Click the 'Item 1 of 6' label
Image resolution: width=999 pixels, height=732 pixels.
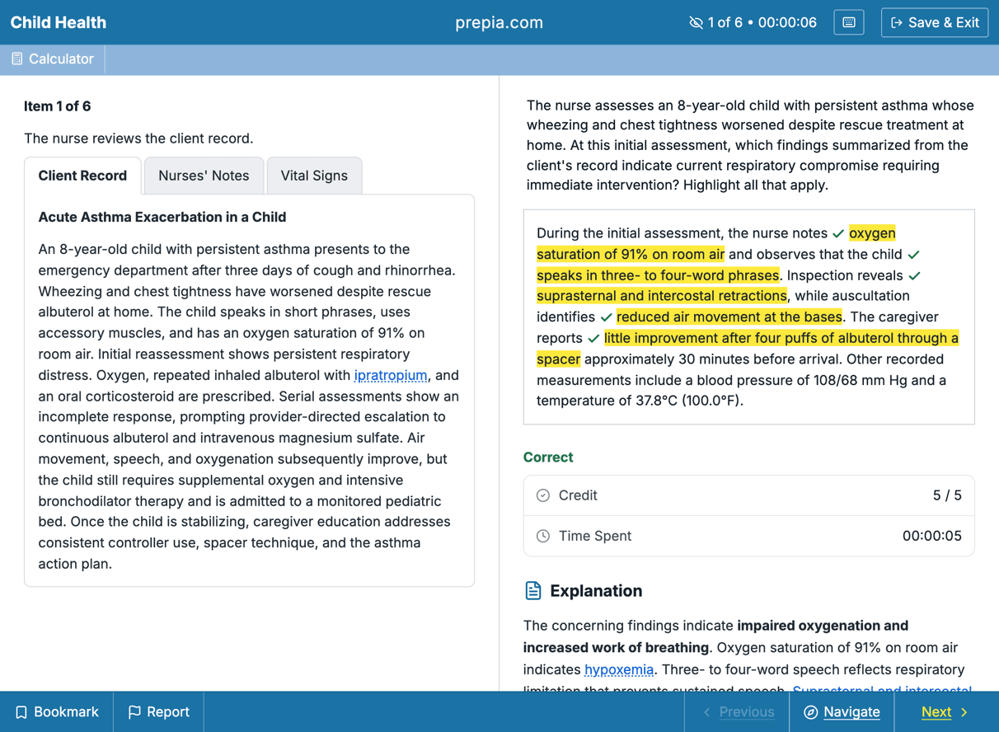[x=58, y=106]
